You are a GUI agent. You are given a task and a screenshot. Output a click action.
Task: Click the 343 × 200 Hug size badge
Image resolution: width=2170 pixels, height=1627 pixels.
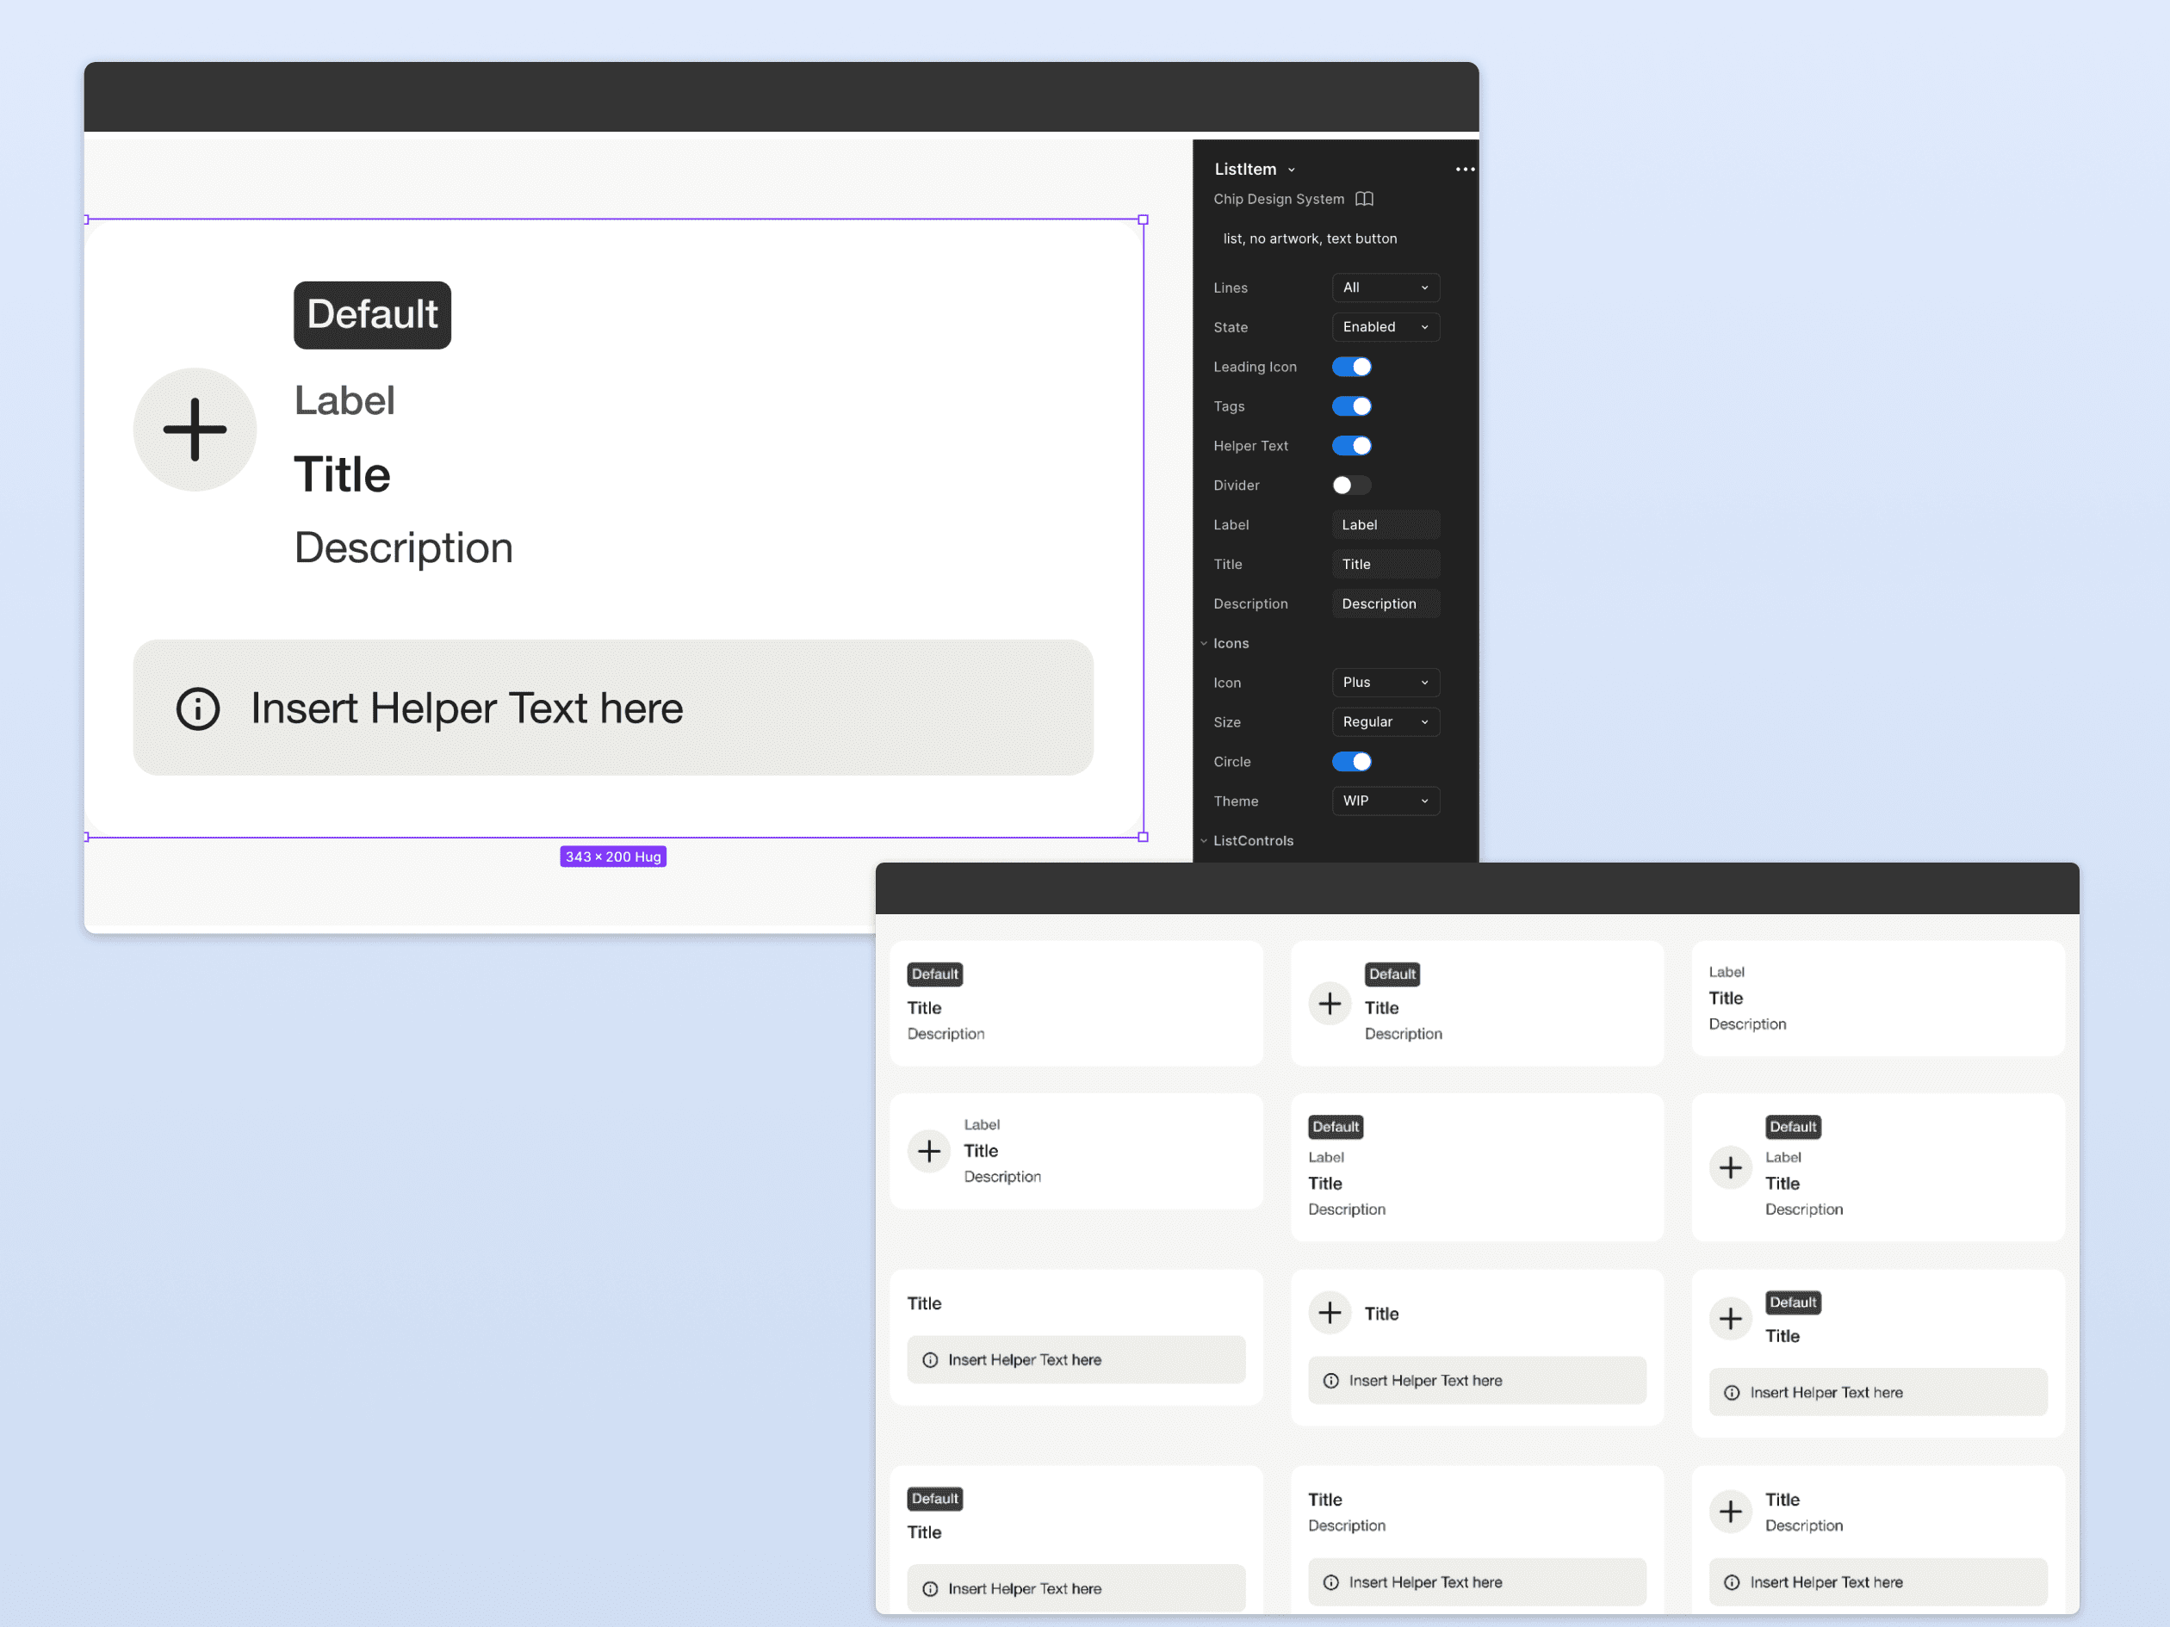[613, 857]
